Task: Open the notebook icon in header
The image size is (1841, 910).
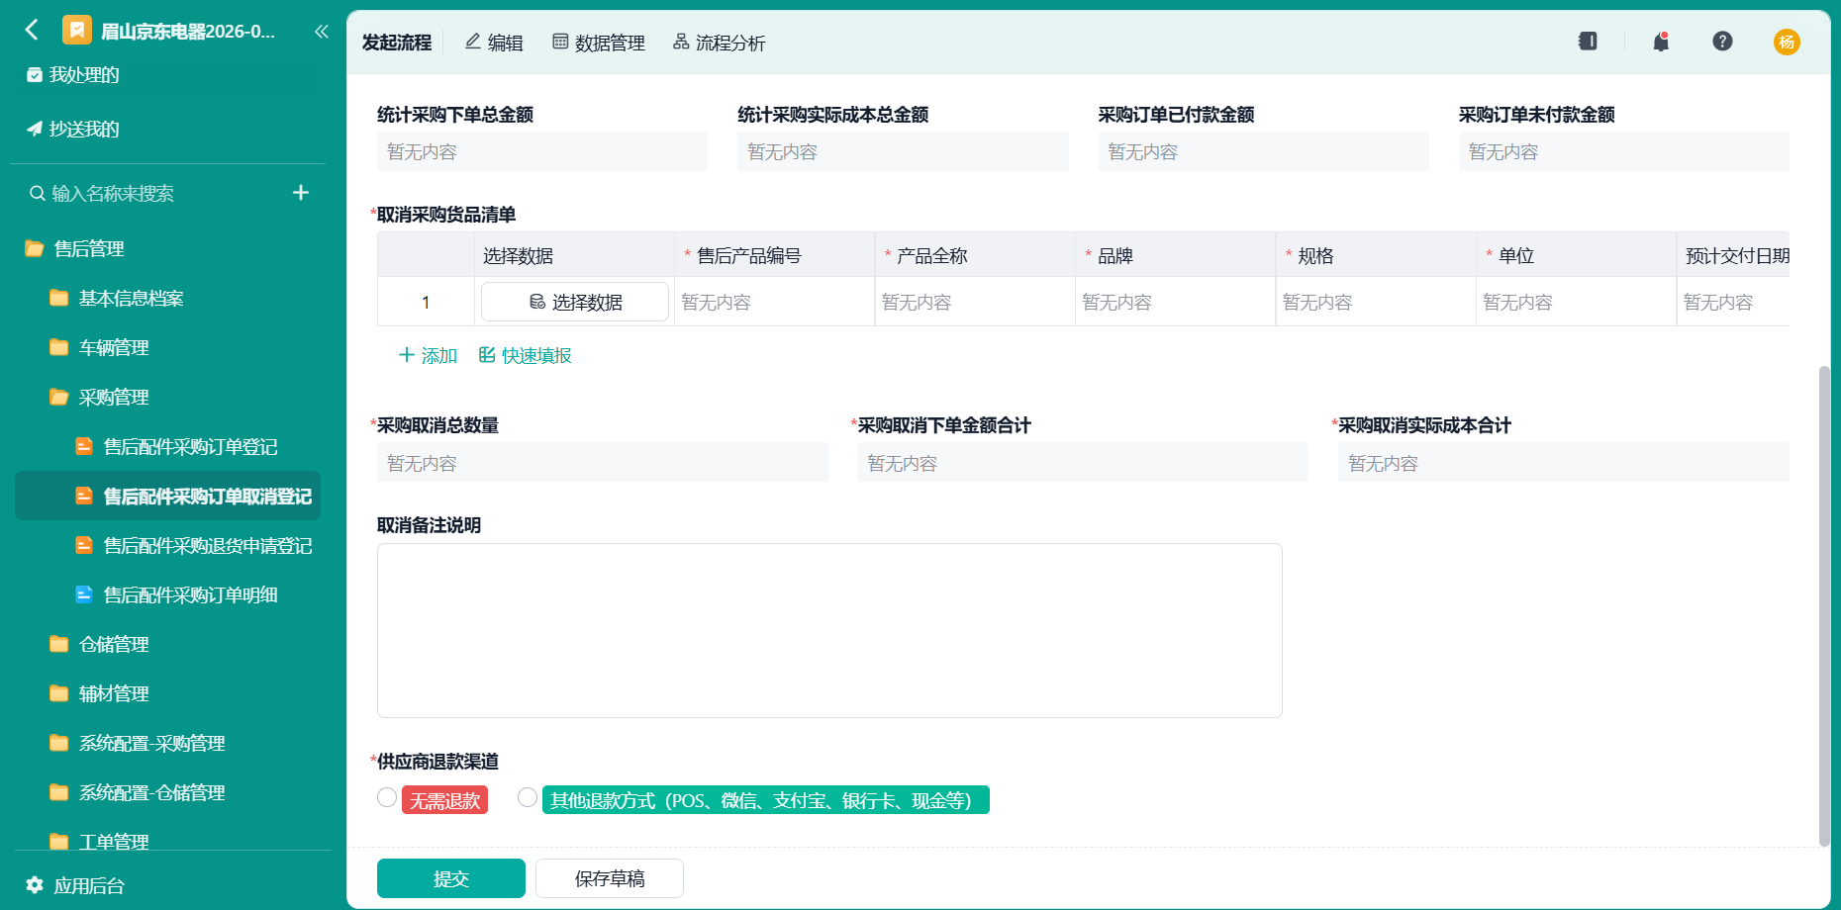Action: [x=1588, y=42]
